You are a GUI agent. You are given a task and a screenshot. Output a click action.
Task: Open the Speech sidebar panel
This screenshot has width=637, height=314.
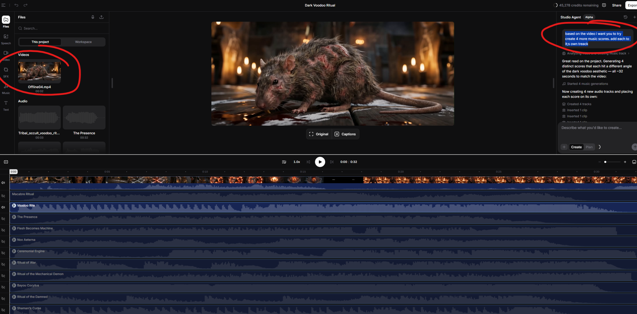(x=6, y=39)
